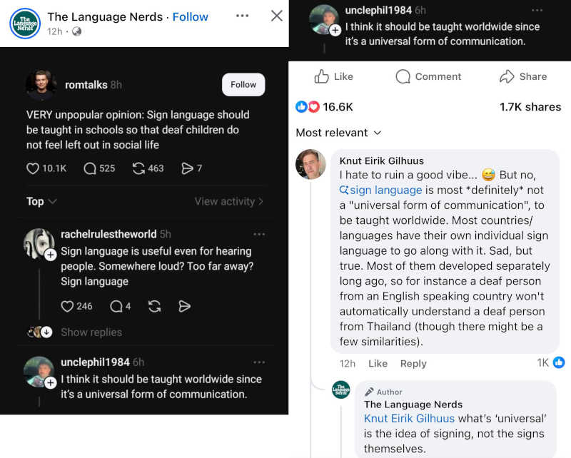The height and width of the screenshot is (458, 571).
Task: Click the Comment button
Action: [x=428, y=76]
